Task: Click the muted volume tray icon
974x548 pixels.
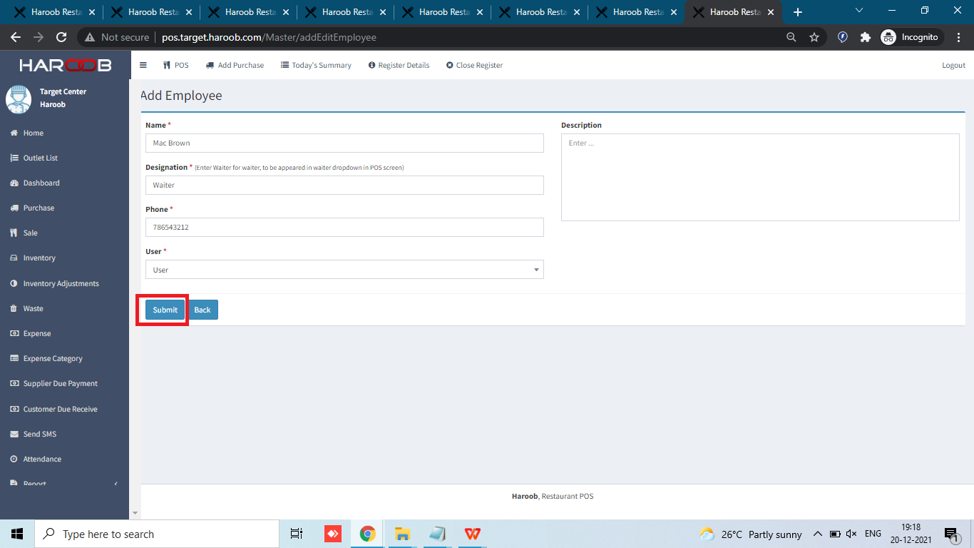Action: click(x=851, y=534)
